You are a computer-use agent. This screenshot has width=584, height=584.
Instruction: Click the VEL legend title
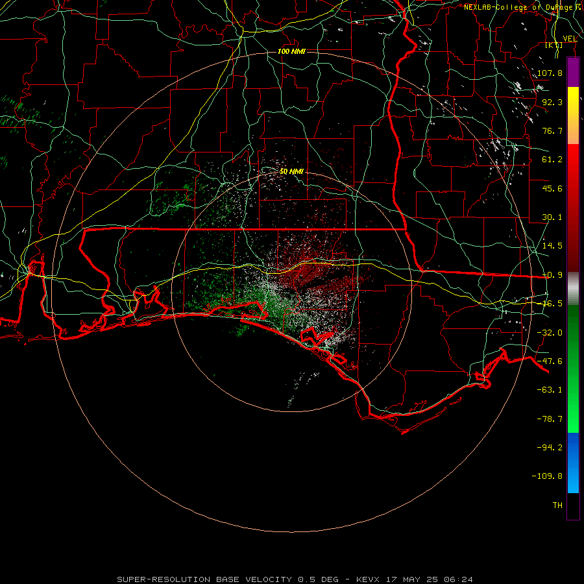coord(570,39)
